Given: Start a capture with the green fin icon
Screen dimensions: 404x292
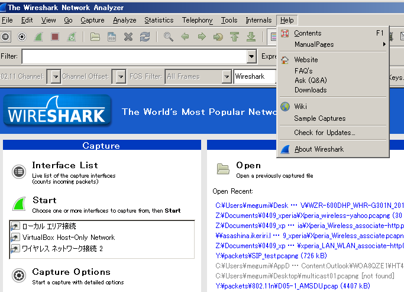Looking at the screenshot, I should pos(38,37).
